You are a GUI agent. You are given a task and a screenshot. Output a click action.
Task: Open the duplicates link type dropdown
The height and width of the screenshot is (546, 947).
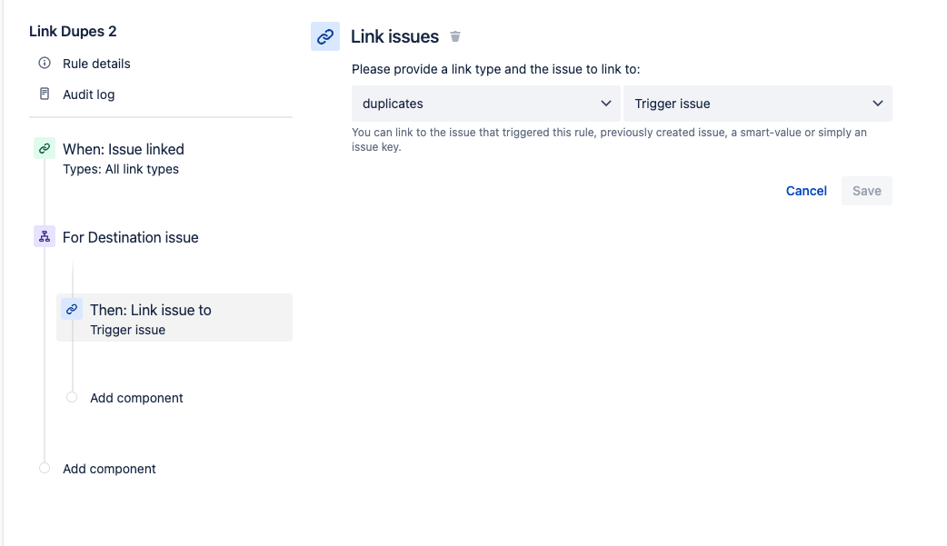tap(486, 104)
